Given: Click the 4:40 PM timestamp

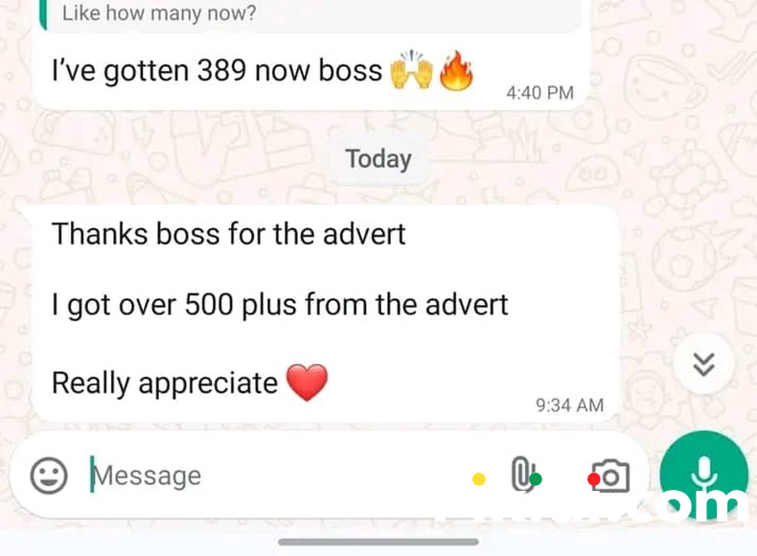Looking at the screenshot, I should pyautogui.click(x=539, y=93).
